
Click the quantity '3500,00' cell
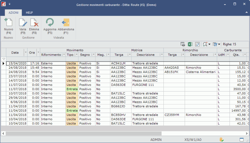coord(238,89)
